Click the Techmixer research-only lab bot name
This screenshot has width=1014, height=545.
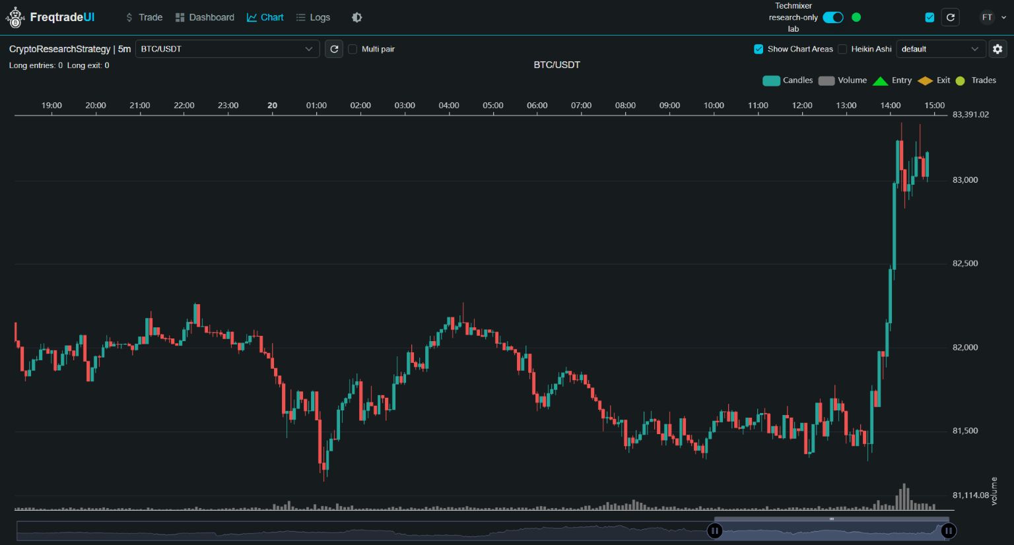[x=794, y=17]
